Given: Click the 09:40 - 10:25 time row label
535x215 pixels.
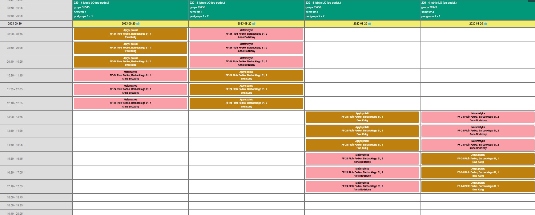Looking at the screenshot, I should pyautogui.click(x=15, y=62).
